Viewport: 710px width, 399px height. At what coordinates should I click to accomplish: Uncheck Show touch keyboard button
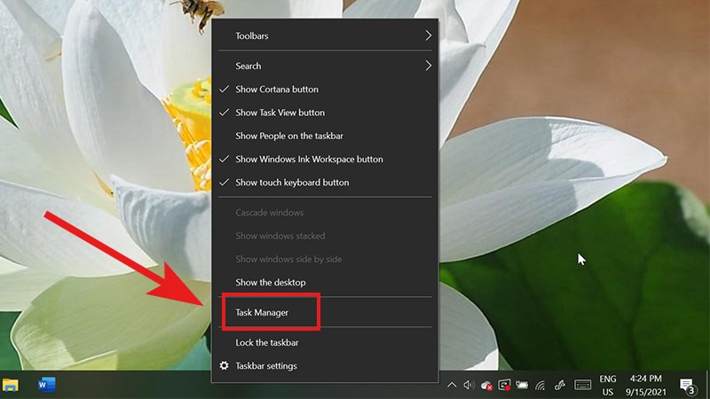click(325, 183)
